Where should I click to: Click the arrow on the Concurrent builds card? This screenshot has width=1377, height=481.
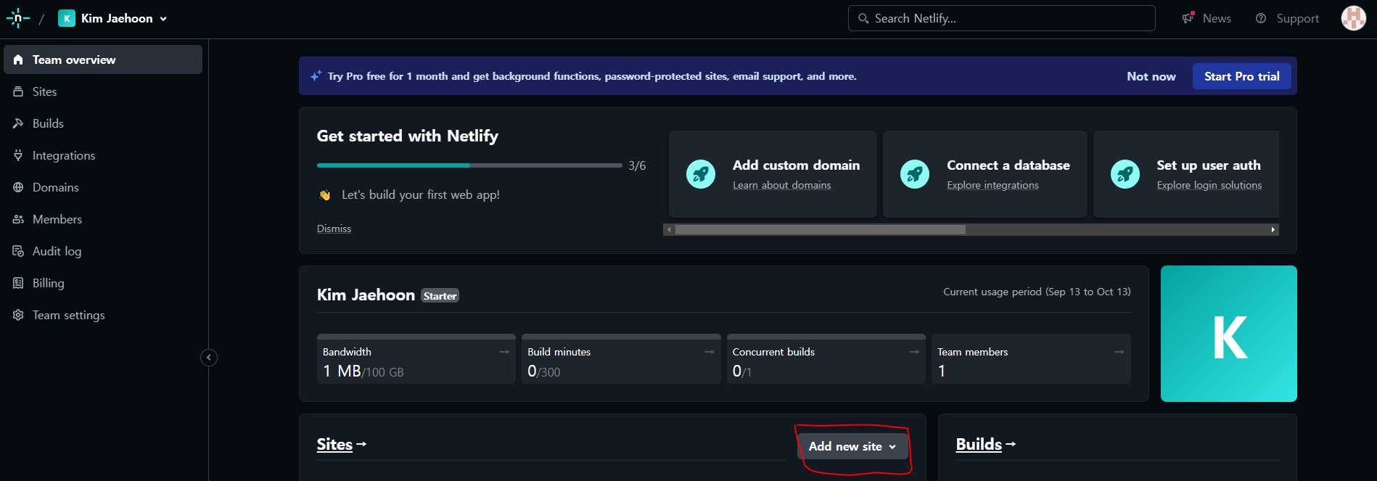click(x=914, y=352)
